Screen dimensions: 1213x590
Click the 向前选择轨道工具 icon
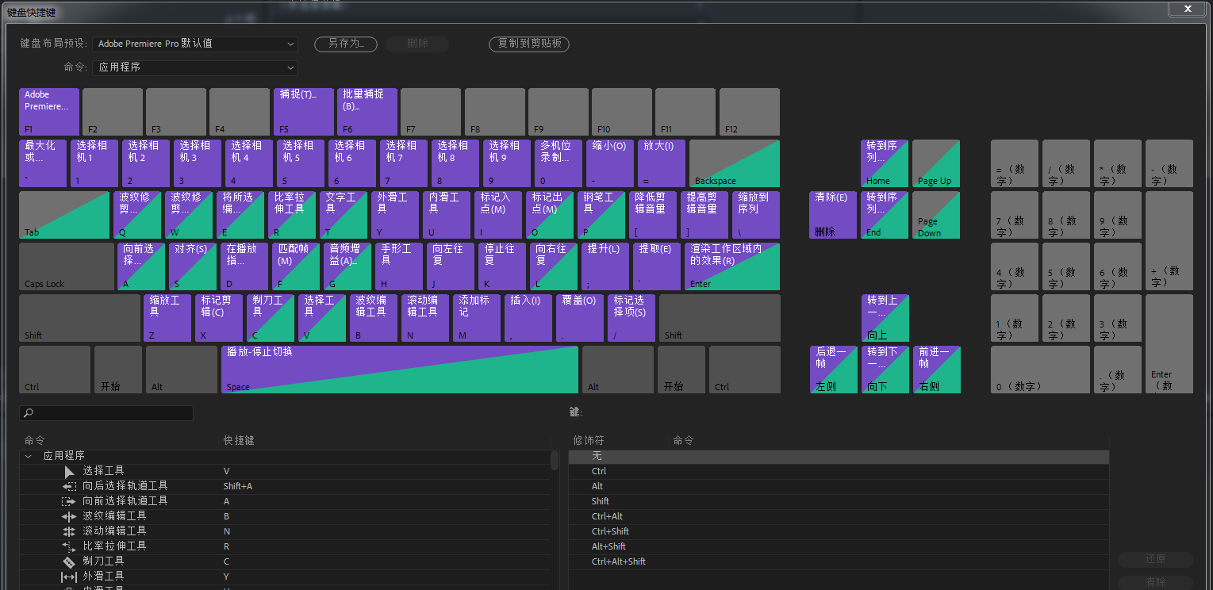(69, 501)
